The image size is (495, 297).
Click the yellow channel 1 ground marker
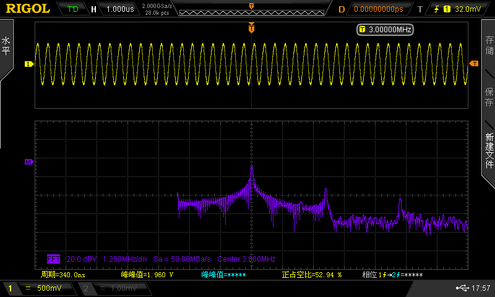tap(28, 64)
